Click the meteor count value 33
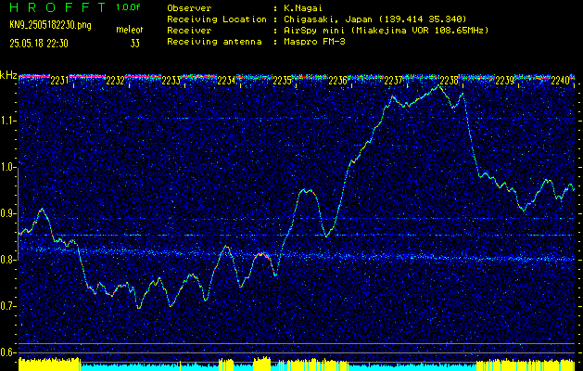583x371 pixels. [x=135, y=44]
